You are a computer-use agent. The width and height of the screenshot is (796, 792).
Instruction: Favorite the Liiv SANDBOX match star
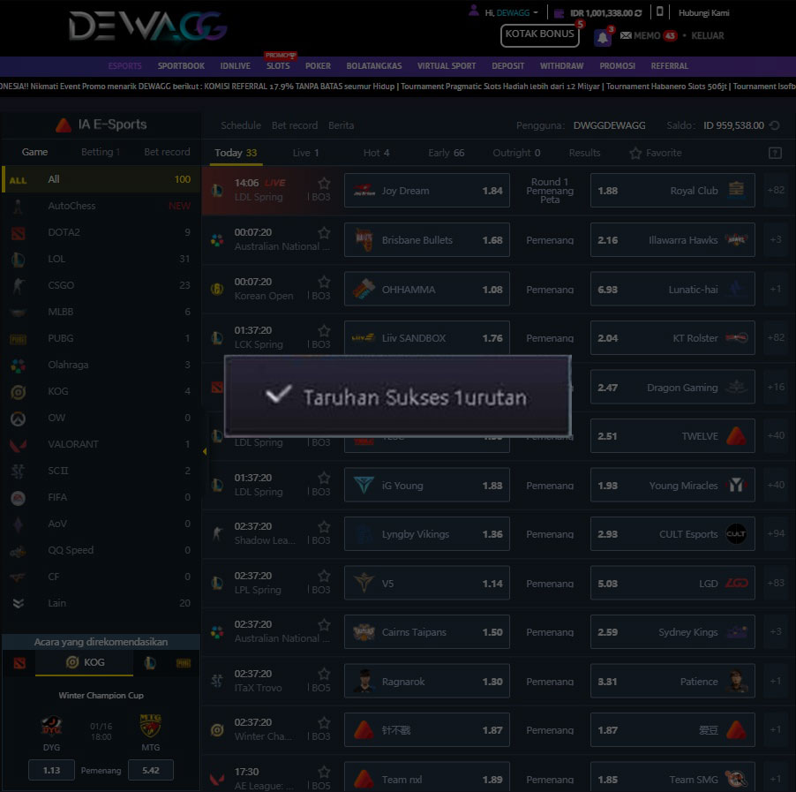tap(324, 331)
